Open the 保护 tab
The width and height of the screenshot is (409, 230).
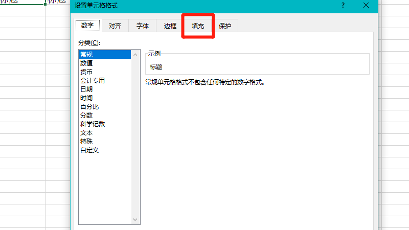coord(225,26)
